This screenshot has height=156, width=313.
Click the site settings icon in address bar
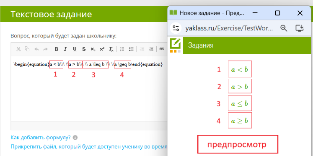176,28
